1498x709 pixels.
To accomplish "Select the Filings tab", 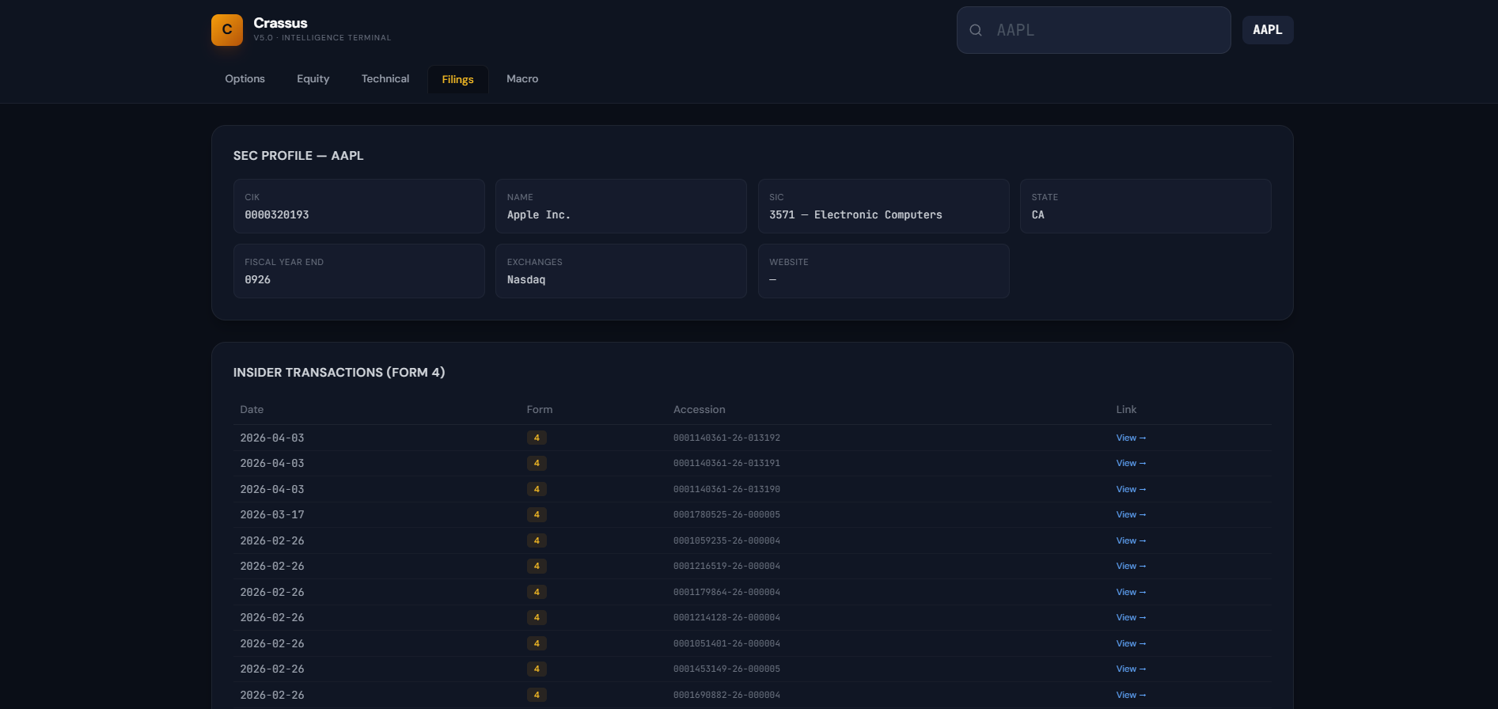I will (x=458, y=79).
